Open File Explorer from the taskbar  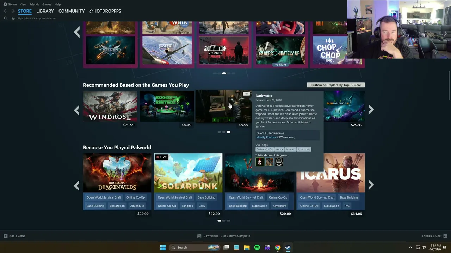[x=247, y=247]
